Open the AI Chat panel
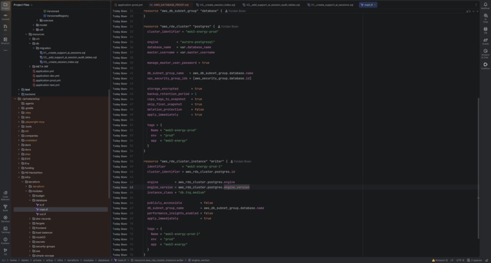The height and width of the screenshot is (263, 491). (x=486, y=18)
